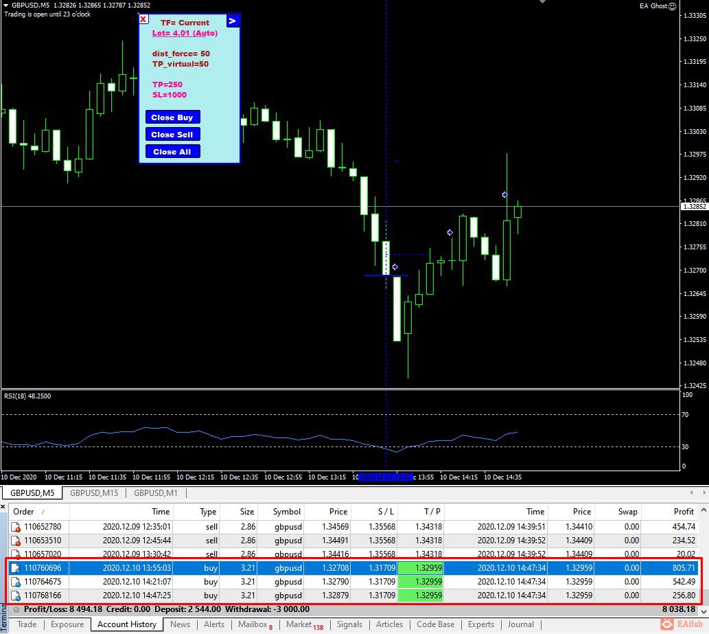
Task: Switch to the GBPUSD,M5 chart tab
Action: pyautogui.click(x=32, y=493)
